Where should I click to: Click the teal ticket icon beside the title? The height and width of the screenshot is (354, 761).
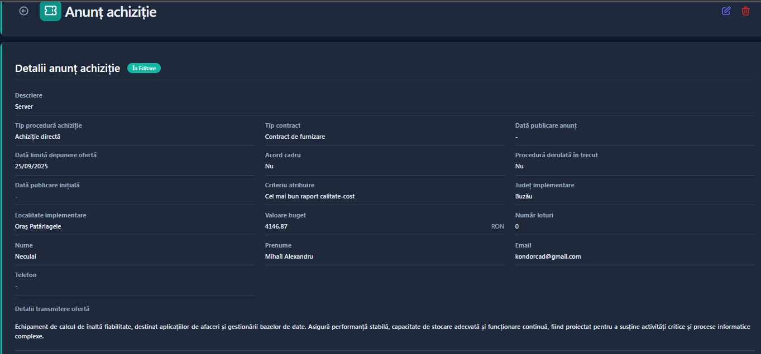(x=50, y=11)
